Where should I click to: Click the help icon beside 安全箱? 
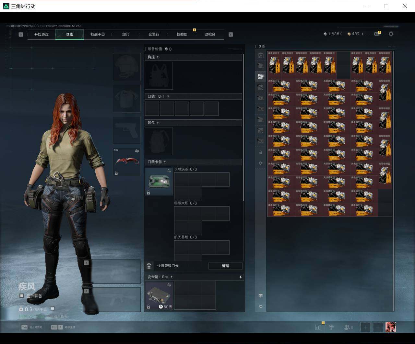coord(172,277)
